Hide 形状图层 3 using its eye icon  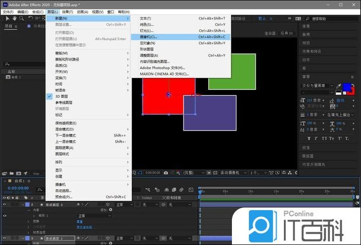[4, 204]
